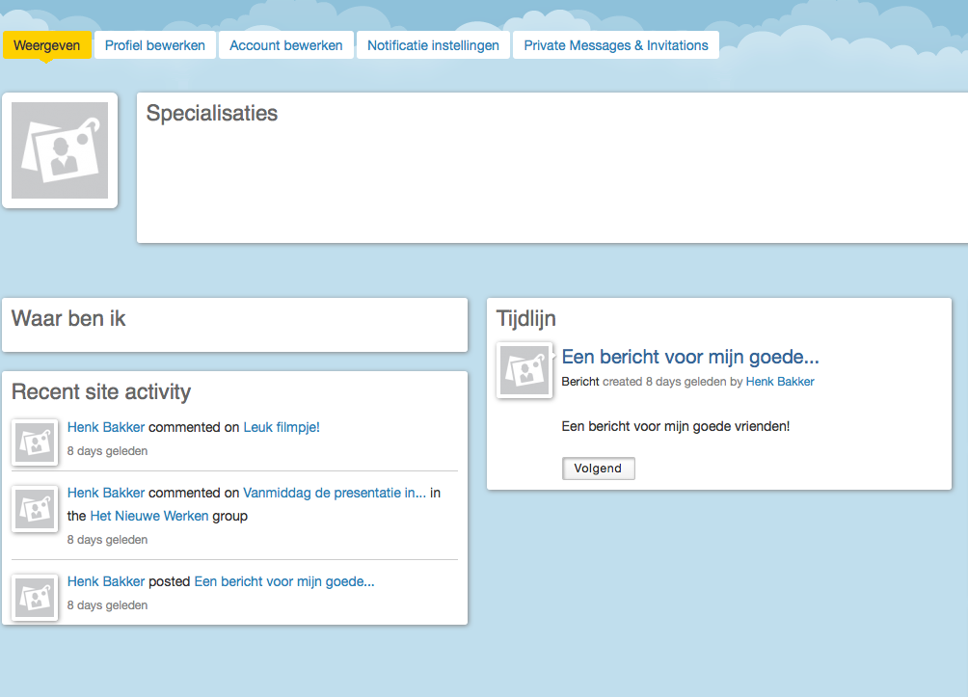Click the empty profile picture placeholder

[60, 150]
